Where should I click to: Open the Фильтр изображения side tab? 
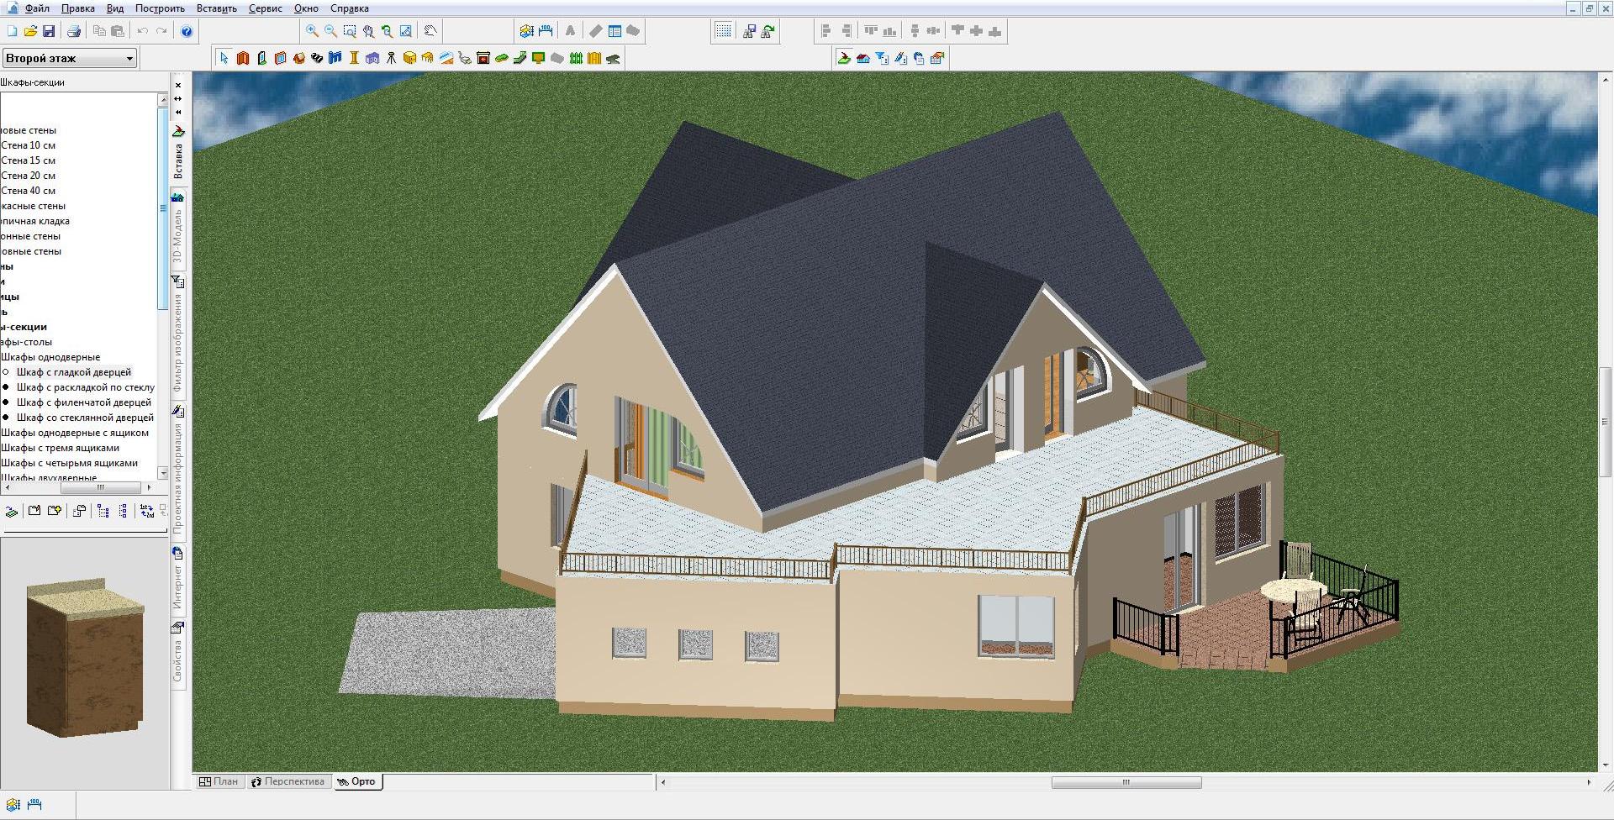pyautogui.click(x=178, y=335)
